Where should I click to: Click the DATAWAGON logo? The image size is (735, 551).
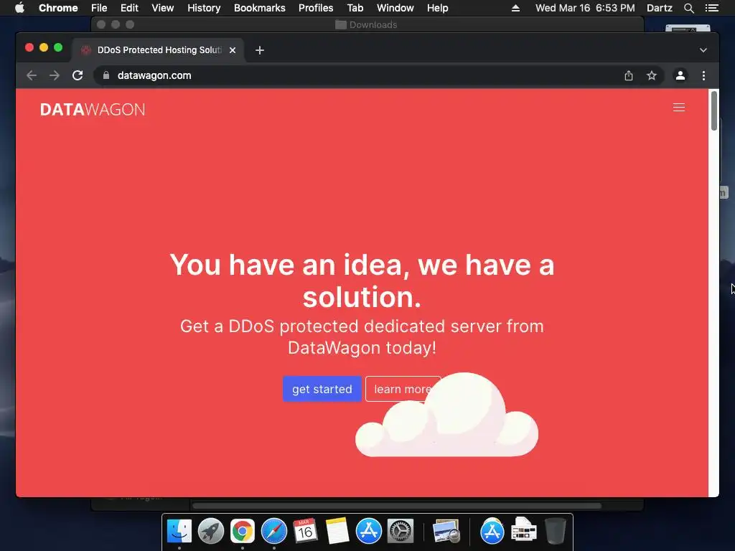click(93, 109)
